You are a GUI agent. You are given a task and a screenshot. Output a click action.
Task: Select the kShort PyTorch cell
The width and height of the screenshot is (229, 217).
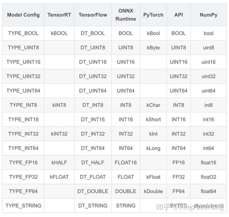(x=153, y=119)
